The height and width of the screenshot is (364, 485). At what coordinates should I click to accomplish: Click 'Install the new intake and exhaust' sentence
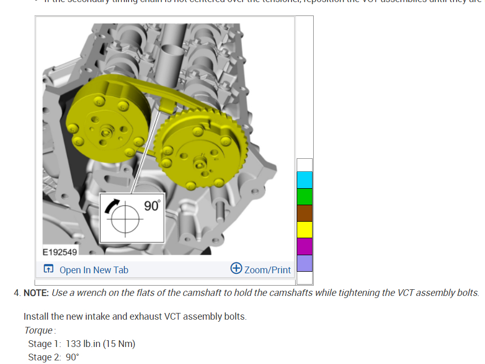point(135,317)
